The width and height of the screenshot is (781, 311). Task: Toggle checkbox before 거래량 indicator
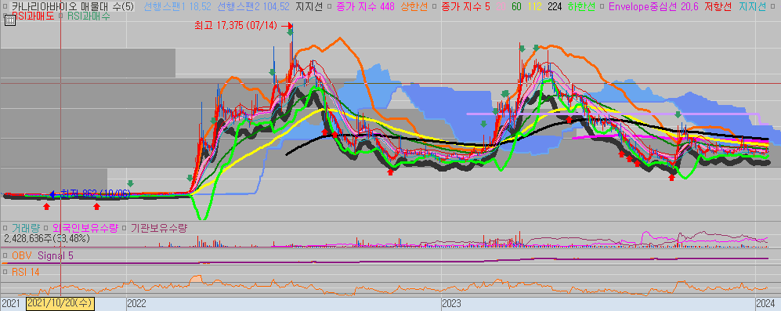(5, 229)
